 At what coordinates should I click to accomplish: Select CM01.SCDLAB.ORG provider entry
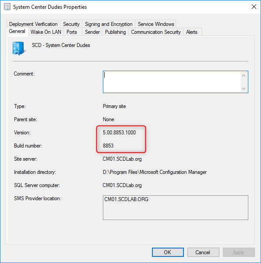coord(126,199)
